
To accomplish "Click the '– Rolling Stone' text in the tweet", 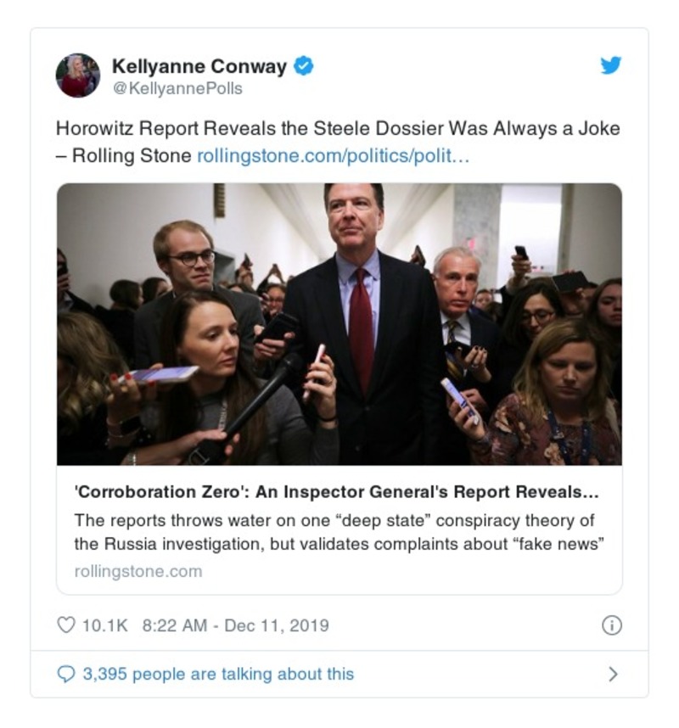I will coord(124,156).
